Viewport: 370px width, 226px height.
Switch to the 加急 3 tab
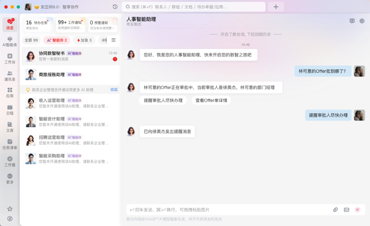(84, 40)
